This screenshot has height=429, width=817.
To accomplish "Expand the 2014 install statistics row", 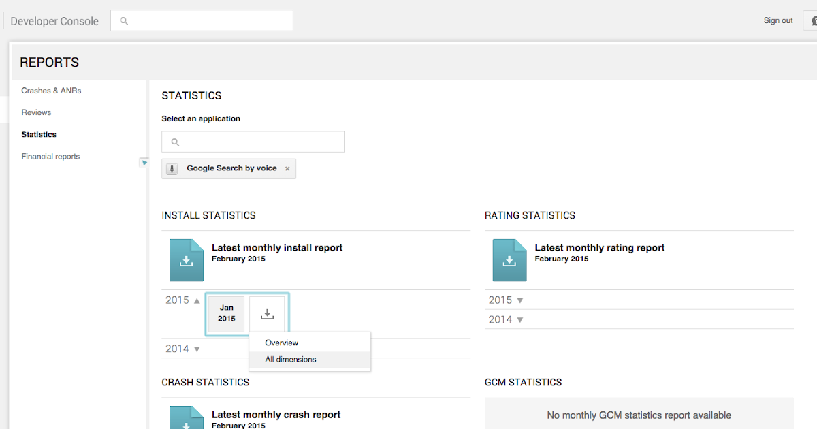I will (197, 349).
